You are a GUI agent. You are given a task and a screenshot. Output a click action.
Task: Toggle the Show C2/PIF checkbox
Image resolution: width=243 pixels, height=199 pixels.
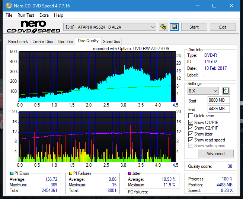(191, 128)
